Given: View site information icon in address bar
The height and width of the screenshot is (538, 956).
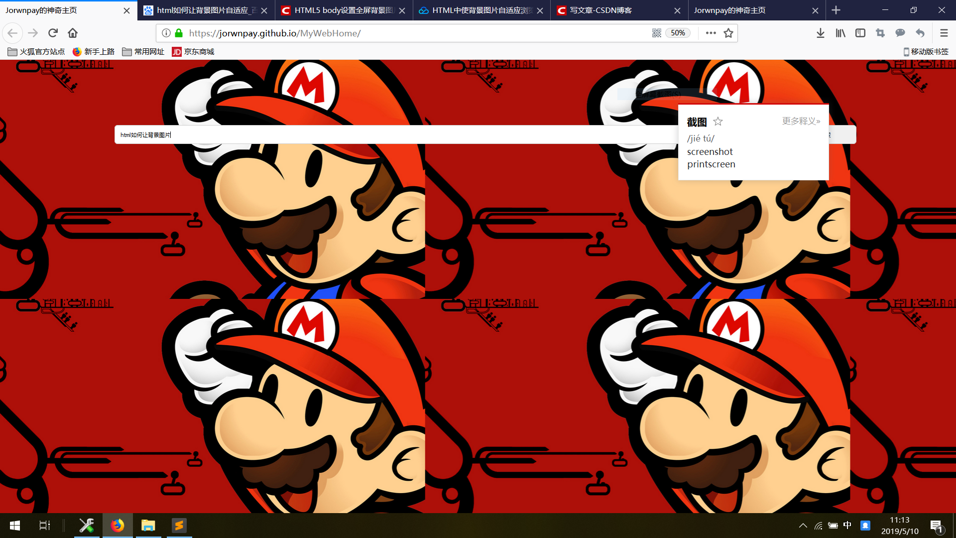Looking at the screenshot, I should 166,33.
